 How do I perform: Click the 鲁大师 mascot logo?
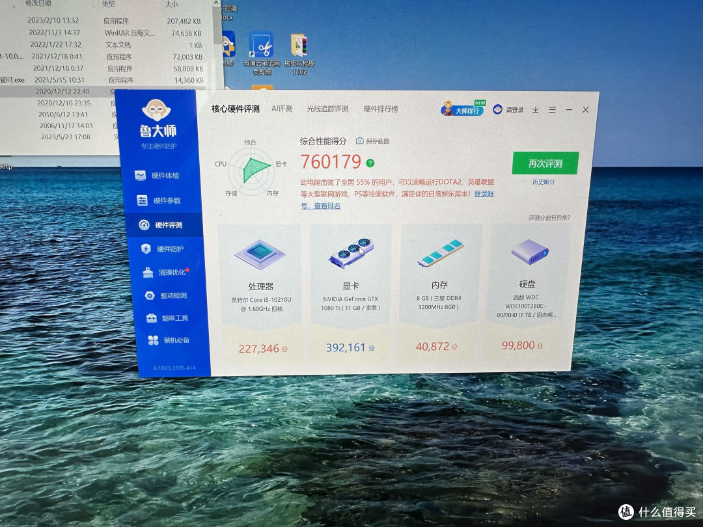tap(156, 110)
